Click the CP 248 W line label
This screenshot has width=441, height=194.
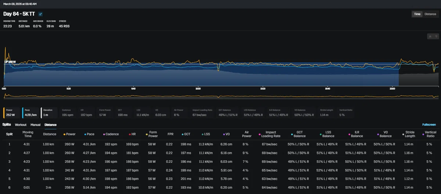[10, 62]
